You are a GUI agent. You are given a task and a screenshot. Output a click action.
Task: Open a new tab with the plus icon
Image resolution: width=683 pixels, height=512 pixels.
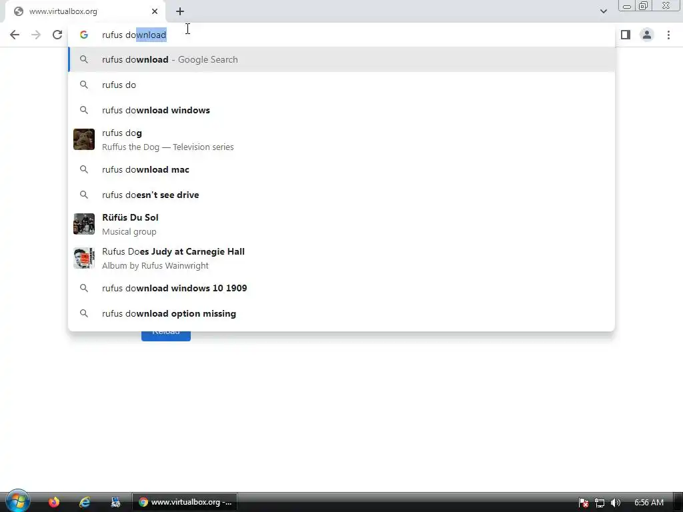pyautogui.click(x=180, y=11)
